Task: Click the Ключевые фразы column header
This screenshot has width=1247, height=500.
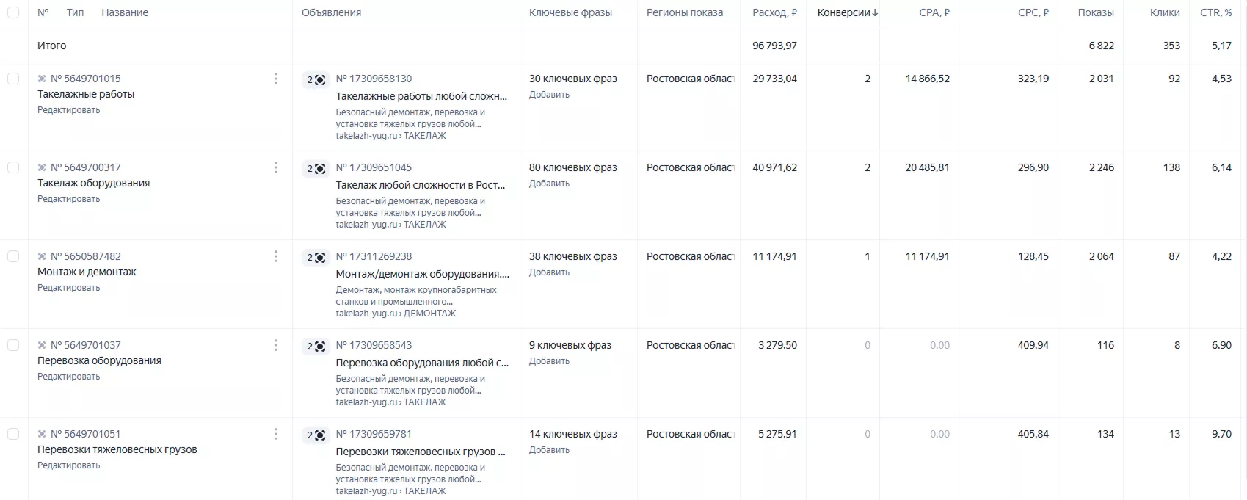Action: click(570, 12)
